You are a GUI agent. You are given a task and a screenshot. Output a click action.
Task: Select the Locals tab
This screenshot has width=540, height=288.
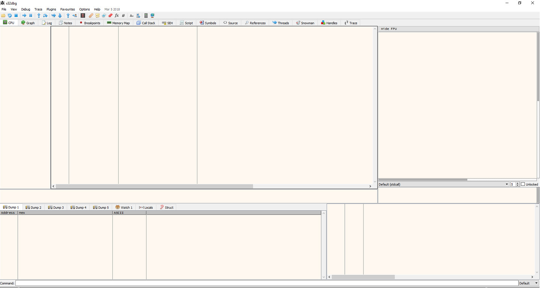tap(145, 207)
